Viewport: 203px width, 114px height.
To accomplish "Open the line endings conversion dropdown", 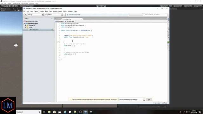I will pyautogui.click(x=132, y=99).
